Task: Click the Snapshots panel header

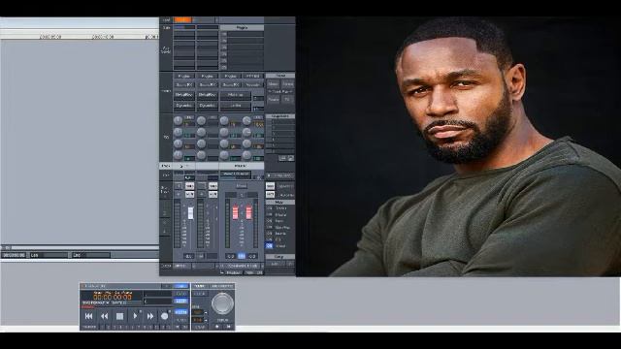Action: 280,116
